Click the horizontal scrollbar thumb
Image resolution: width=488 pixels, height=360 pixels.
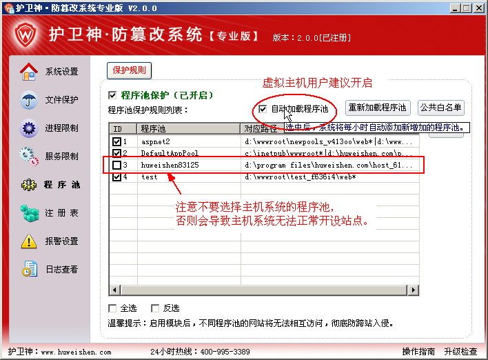coord(263,290)
